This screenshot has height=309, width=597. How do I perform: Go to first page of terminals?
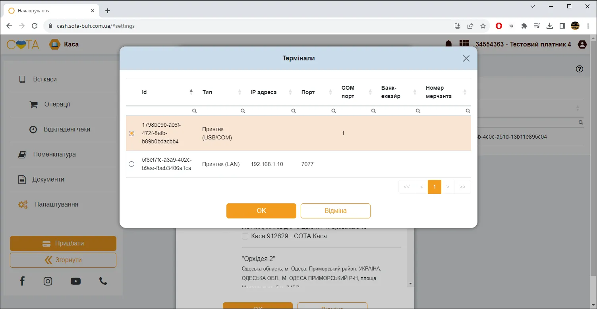[407, 187]
